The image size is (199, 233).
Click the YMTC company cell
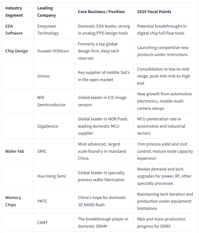pos(42,201)
